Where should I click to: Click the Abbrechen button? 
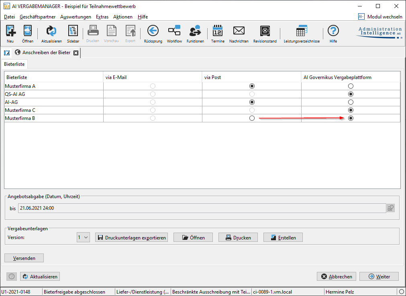pos(337,276)
